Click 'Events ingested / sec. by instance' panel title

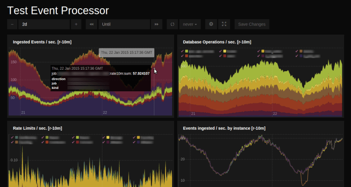coord(224,128)
